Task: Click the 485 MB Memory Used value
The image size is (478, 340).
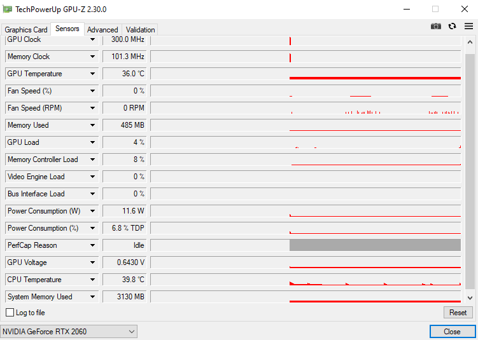Action: [x=125, y=125]
